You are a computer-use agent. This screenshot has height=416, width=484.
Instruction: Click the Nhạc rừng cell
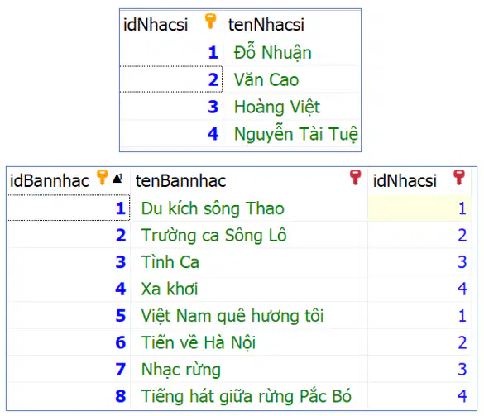click(181, 370)
